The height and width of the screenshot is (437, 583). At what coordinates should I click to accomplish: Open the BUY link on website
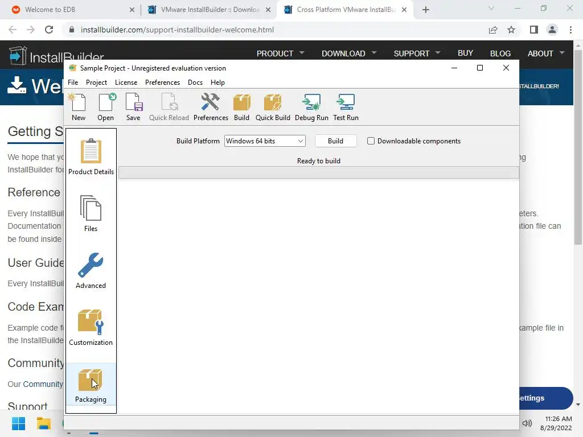pos(466,53)
